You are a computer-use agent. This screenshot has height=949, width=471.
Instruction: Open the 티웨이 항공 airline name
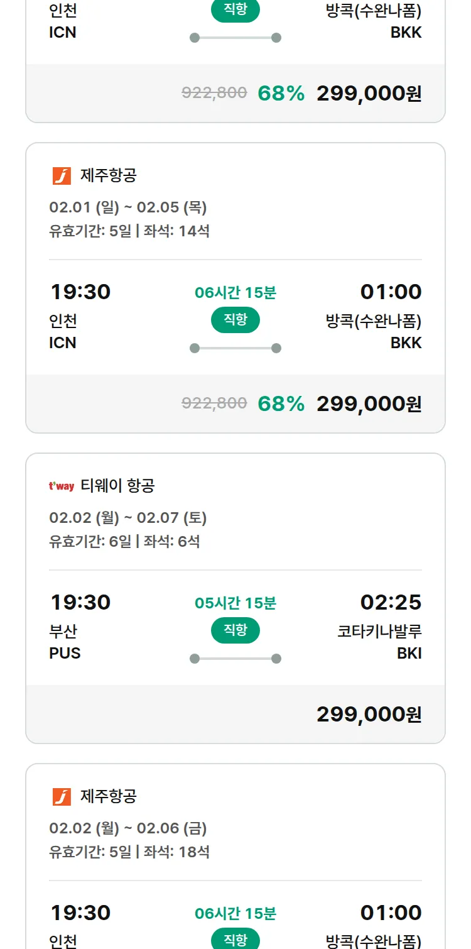pyautogui.click(x=117, y=486)
